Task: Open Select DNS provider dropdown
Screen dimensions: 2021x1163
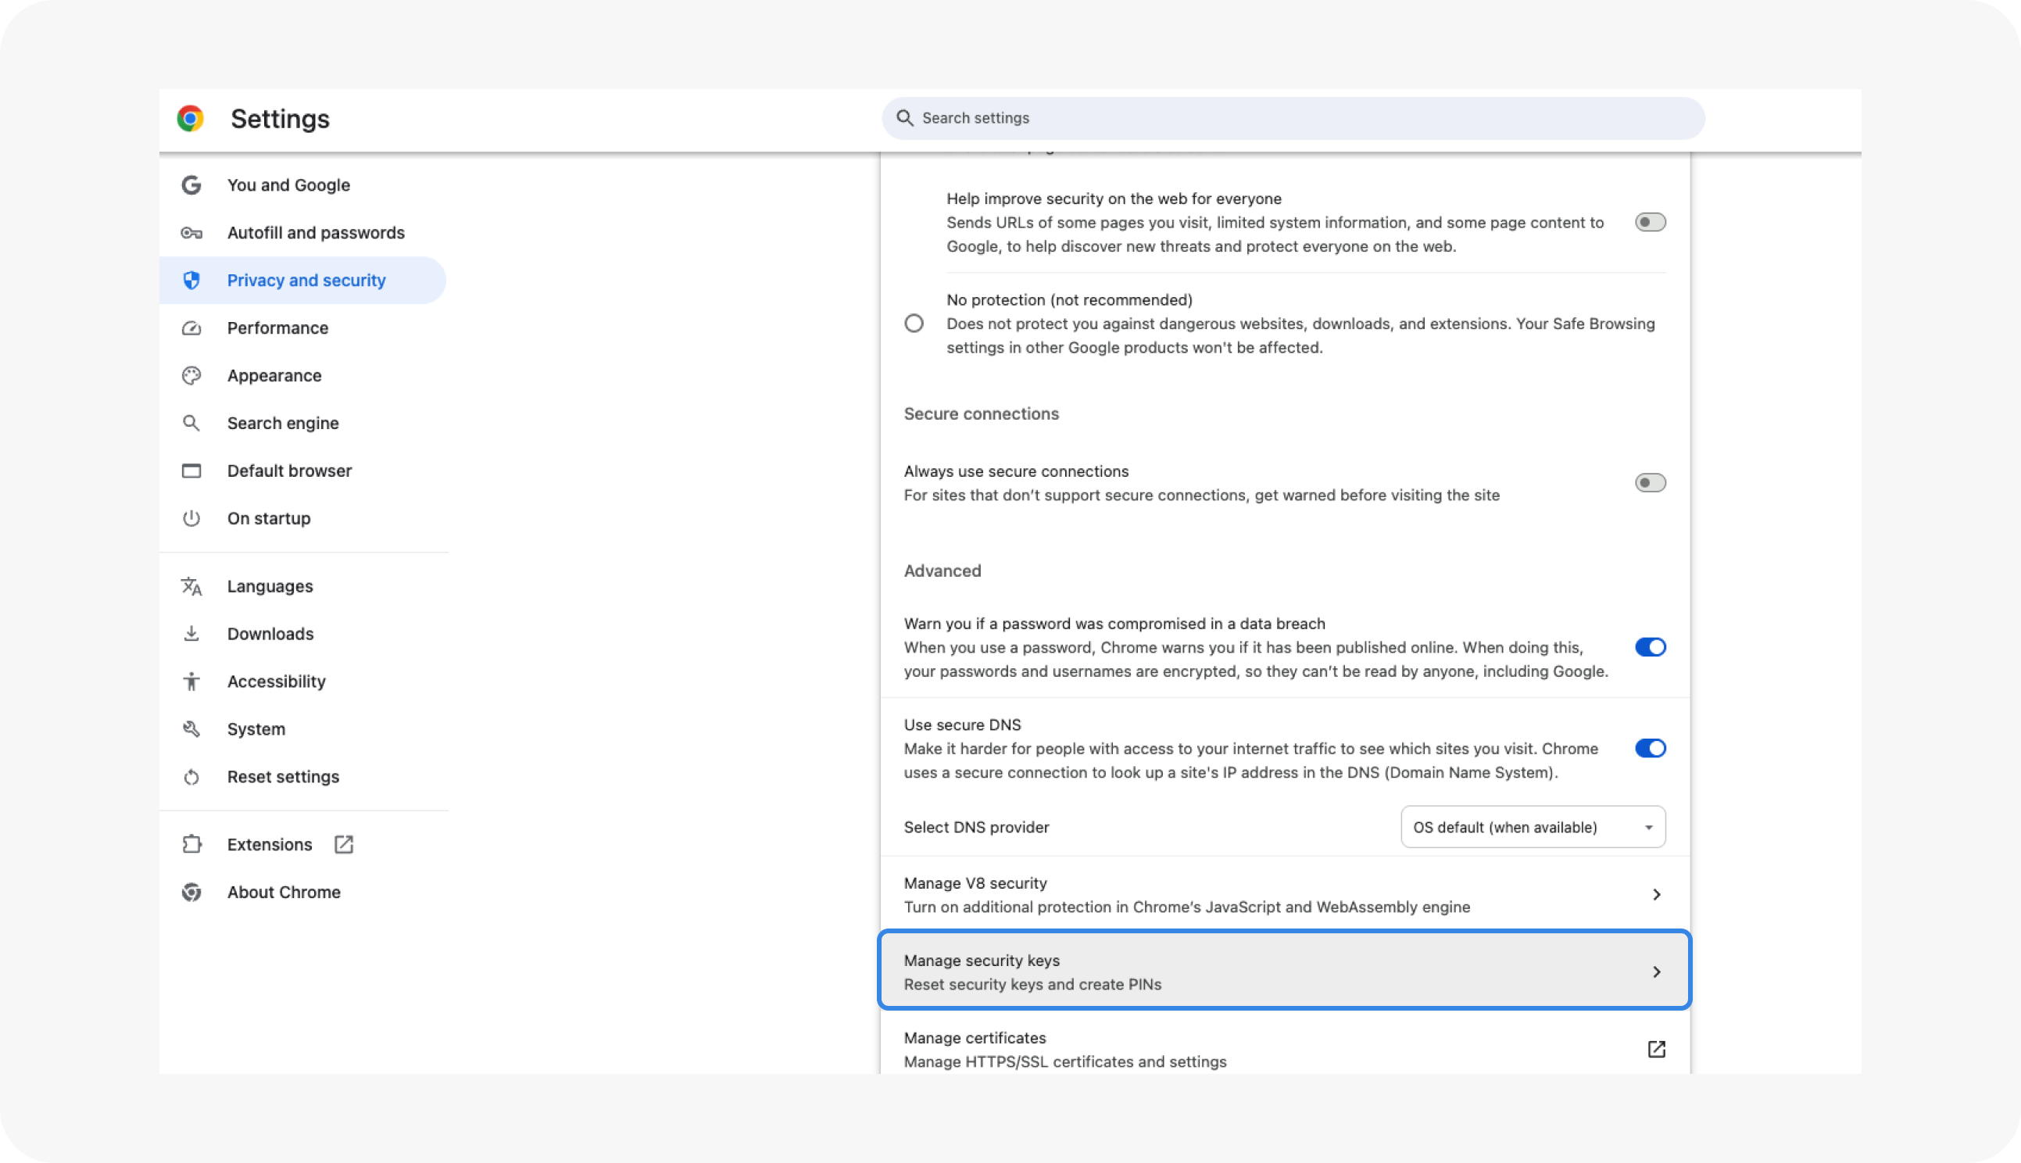Action: coord(1533,827)
